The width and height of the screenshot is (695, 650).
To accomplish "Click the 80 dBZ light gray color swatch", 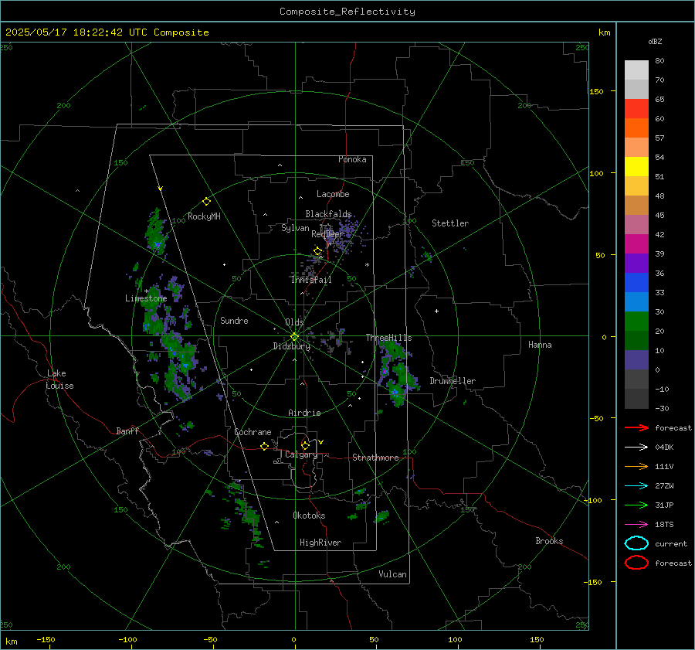I will [x=636, y=70].
